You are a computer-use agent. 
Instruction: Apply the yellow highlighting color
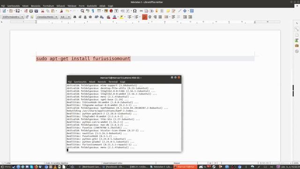(x=121, y=17)
